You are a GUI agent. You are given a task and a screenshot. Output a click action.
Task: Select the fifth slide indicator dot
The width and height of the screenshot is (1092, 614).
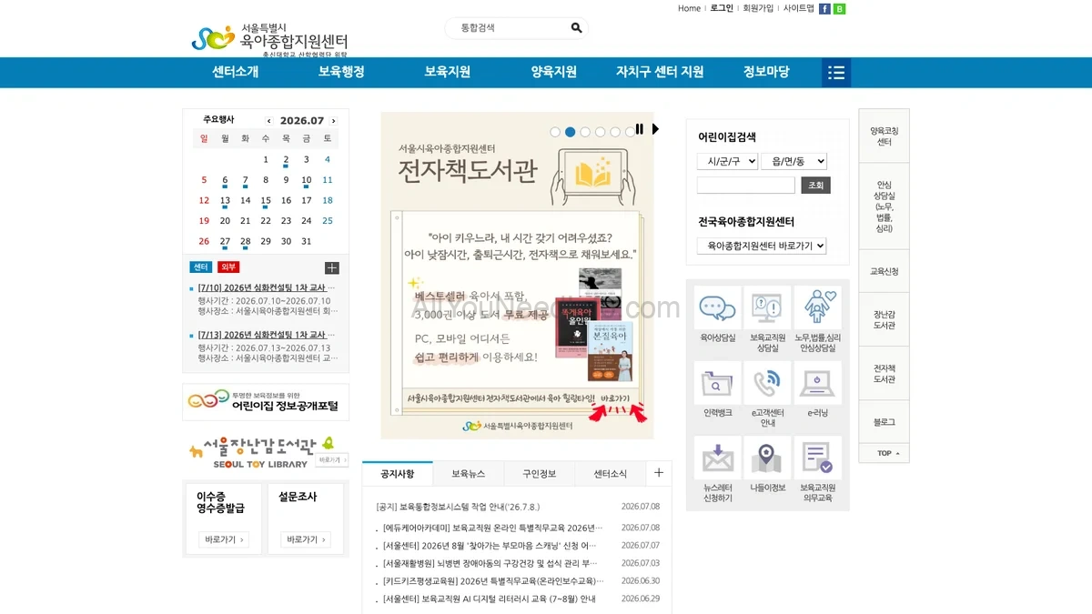coord(615,132)
